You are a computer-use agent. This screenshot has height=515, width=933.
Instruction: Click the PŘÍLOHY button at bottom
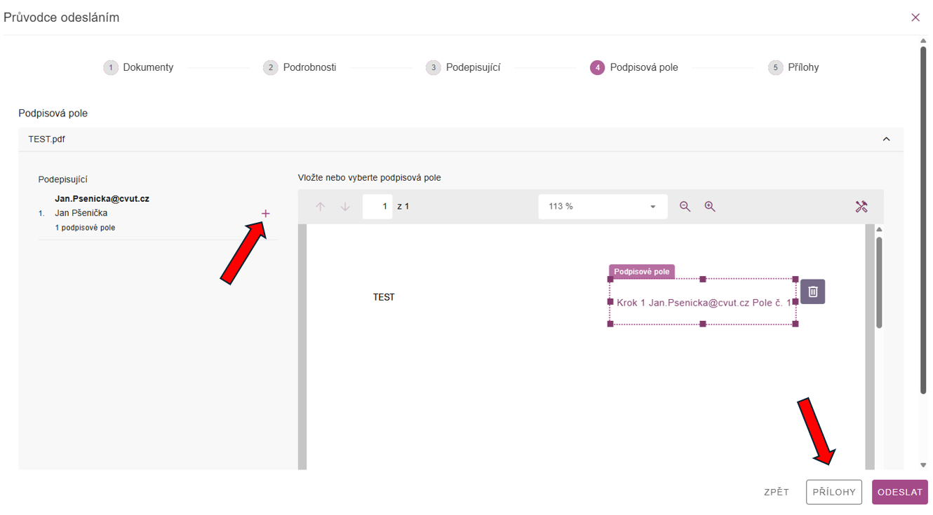tap(833, 492)
